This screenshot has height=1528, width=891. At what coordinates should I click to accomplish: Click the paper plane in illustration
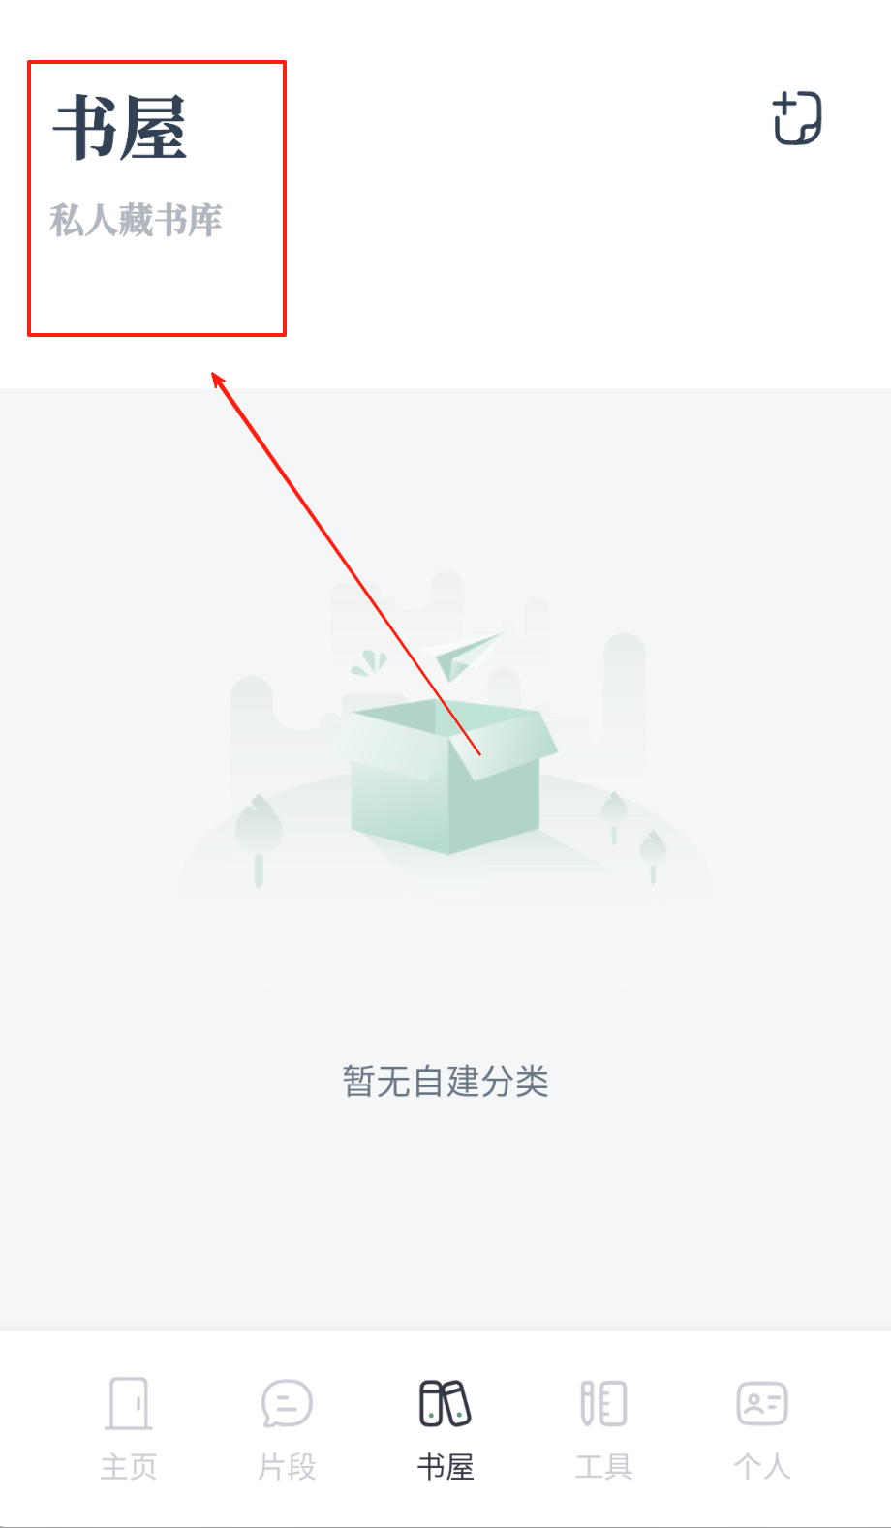click(x=468, y=655)
